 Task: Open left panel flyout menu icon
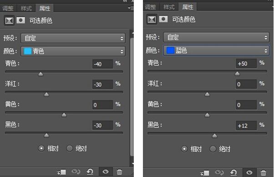point(131,8)
